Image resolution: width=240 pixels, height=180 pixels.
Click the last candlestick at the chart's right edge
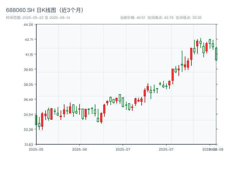tap(216, 54)
